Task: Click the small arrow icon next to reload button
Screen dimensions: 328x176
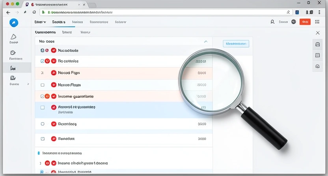Action: pos(25,12)
